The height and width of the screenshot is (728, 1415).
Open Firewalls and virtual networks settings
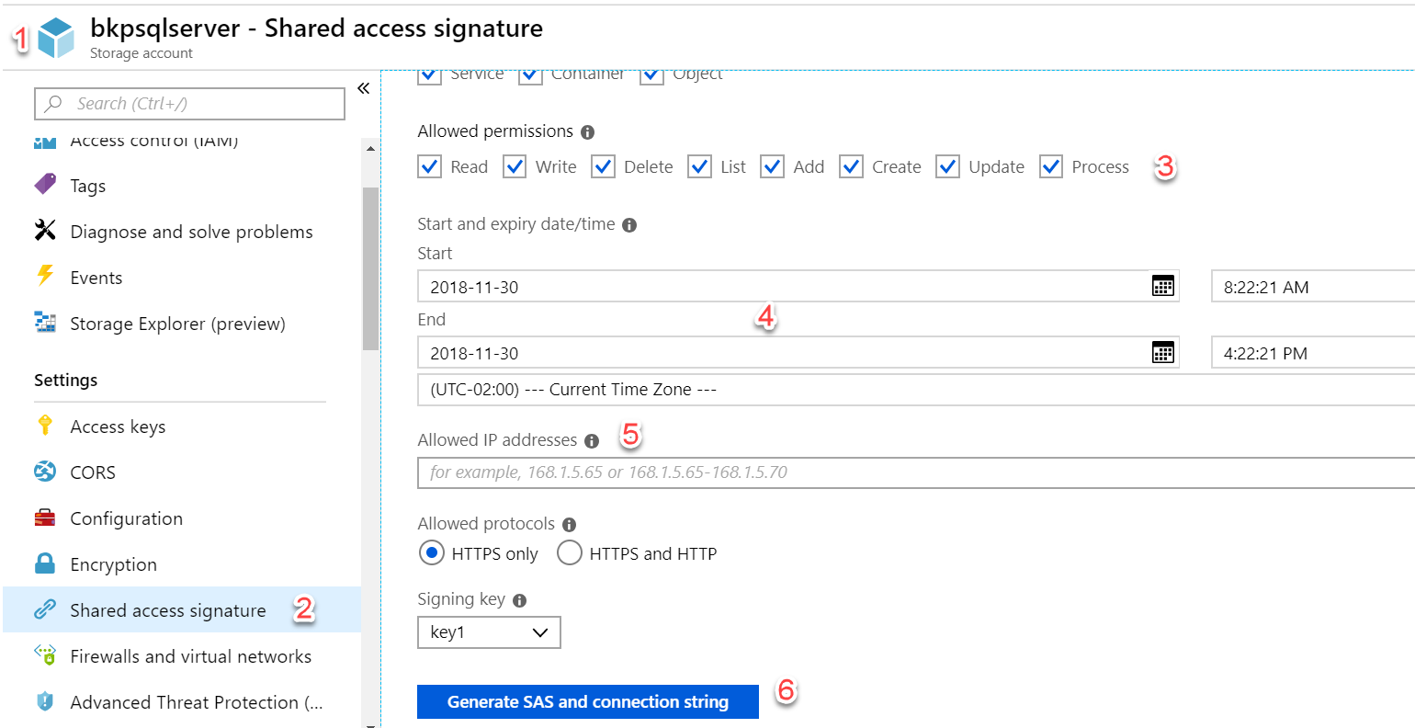(190, 656)
